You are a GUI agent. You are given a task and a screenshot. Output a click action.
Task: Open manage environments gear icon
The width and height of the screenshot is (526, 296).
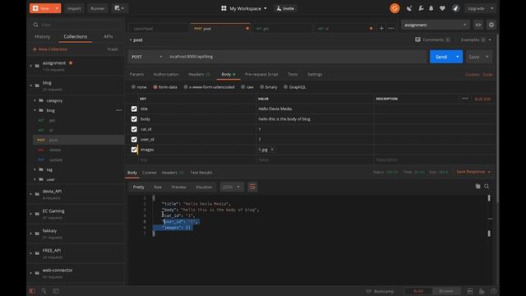point(491,25)
